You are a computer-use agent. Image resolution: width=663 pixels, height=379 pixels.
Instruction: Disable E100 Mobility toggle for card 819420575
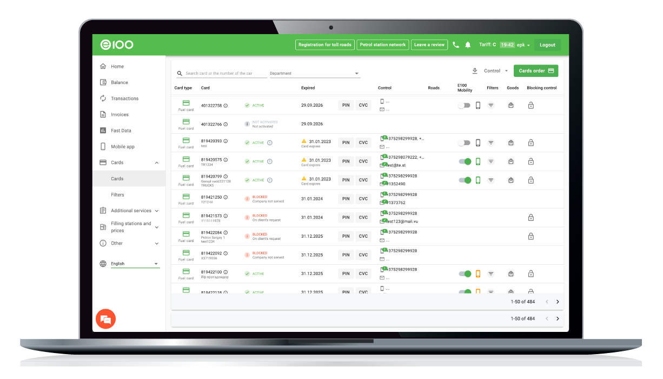(465, 161)
